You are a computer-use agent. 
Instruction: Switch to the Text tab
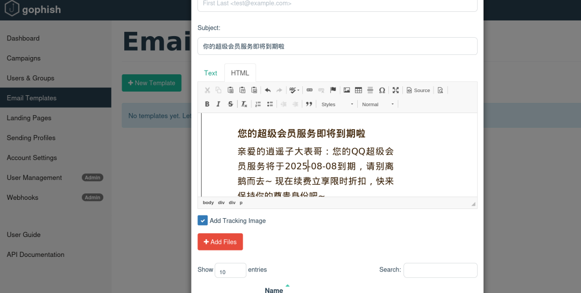point(210,73)
